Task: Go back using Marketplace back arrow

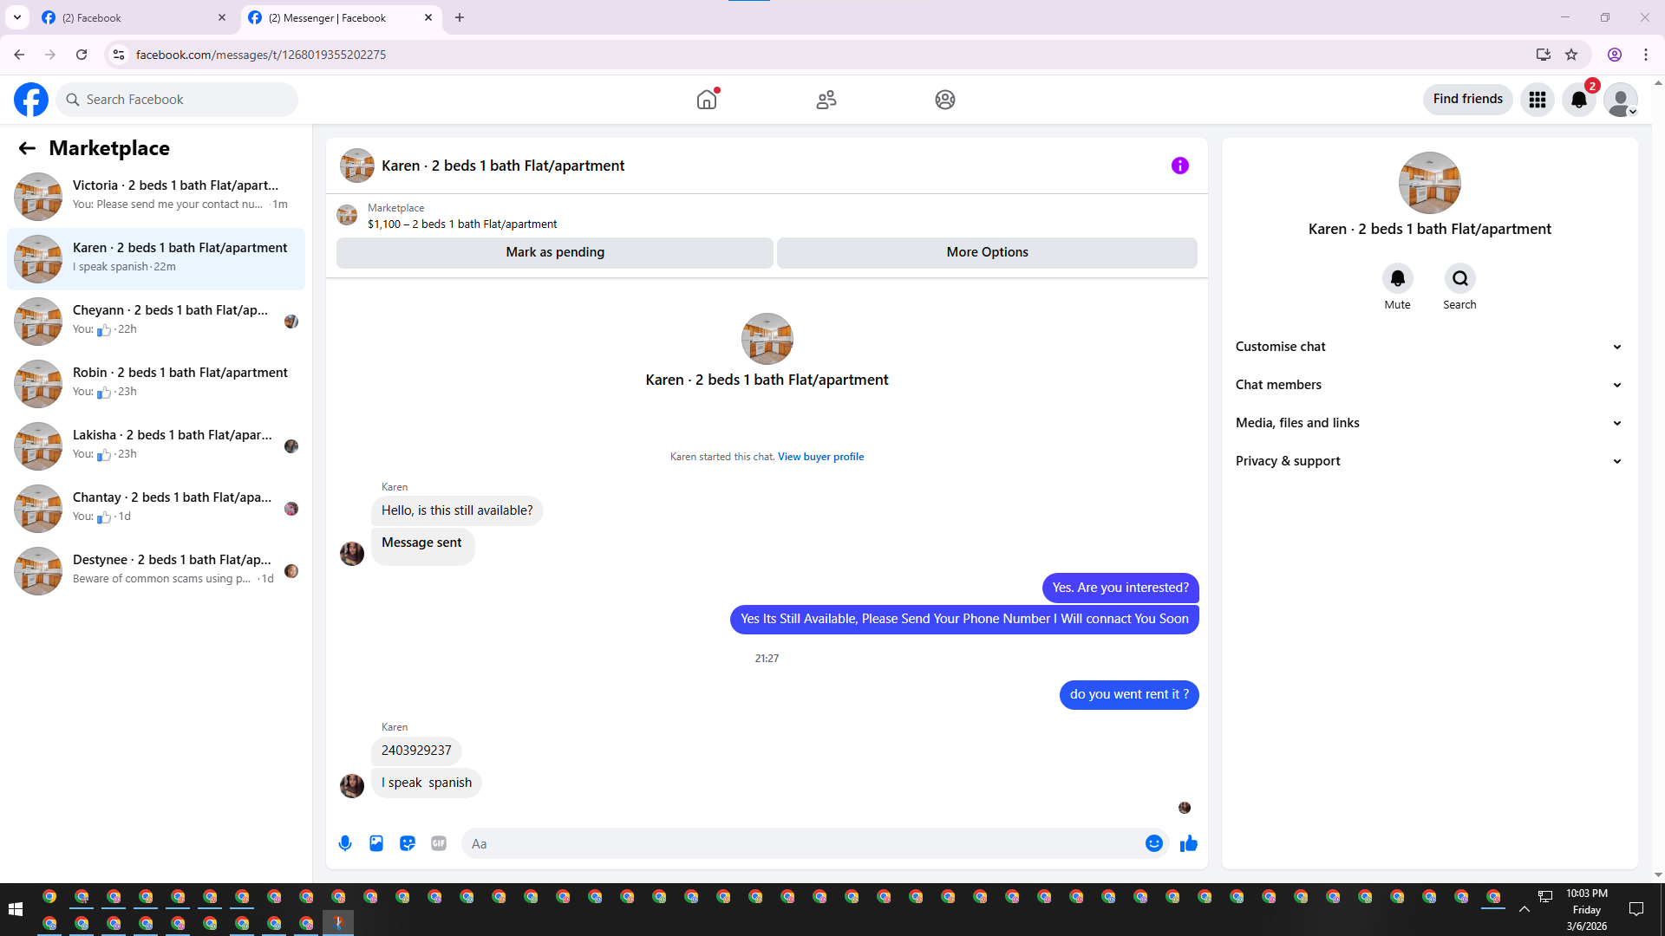Action: [x=27, y=148]
